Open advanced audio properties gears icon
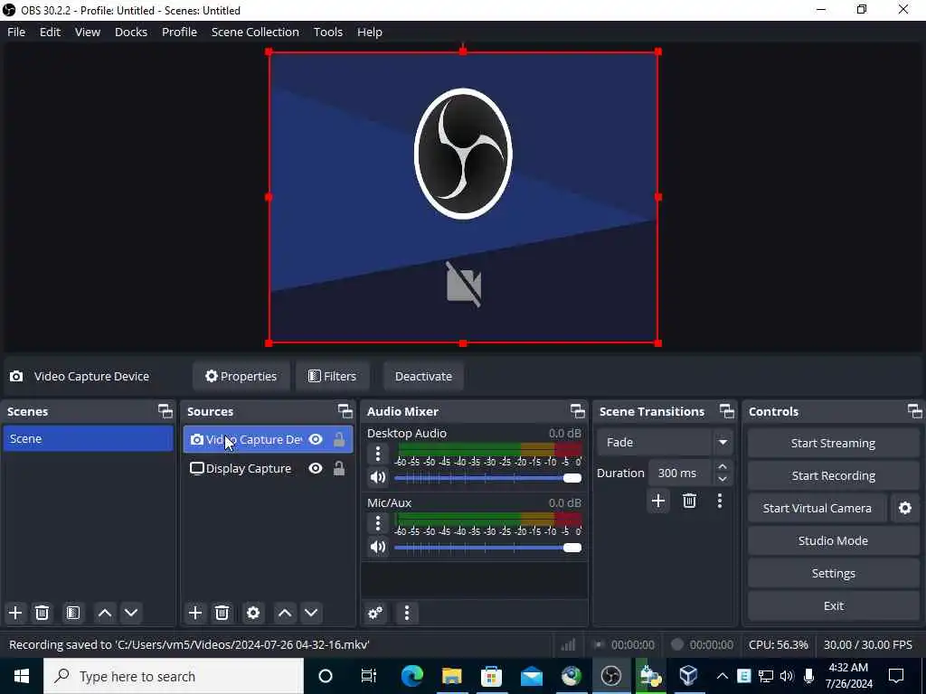This screenshot has height=694, width=926. 375,613
